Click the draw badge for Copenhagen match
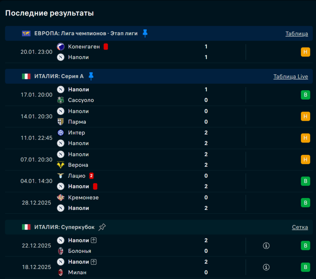Image resolution: width=316 pixels, height=279 pixels. tap(305, 52)
